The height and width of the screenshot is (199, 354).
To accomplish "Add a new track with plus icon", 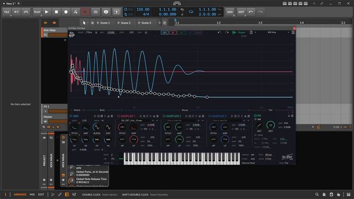I will pyautogui.click(x=65, y=40).
